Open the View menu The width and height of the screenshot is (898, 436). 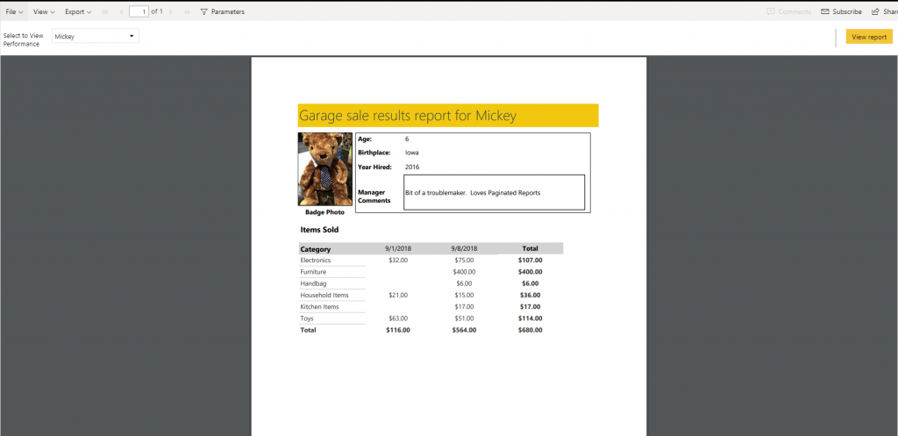(44, 11)
